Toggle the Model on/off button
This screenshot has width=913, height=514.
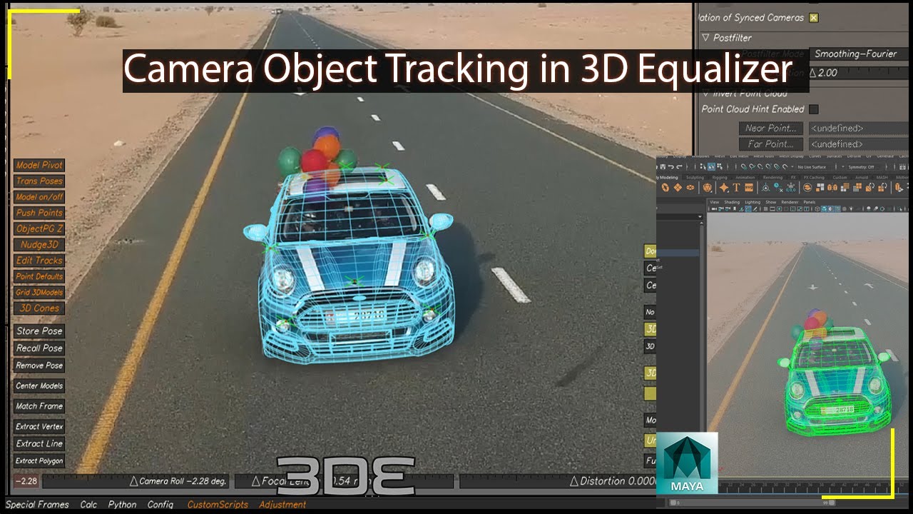pyautogui.click(x=39, y=197)
